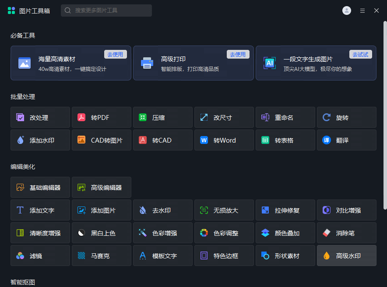The image size is (387, 287).
Task: Open the 高级编辑器 advanced editor
Action: (x=101, y=187)
